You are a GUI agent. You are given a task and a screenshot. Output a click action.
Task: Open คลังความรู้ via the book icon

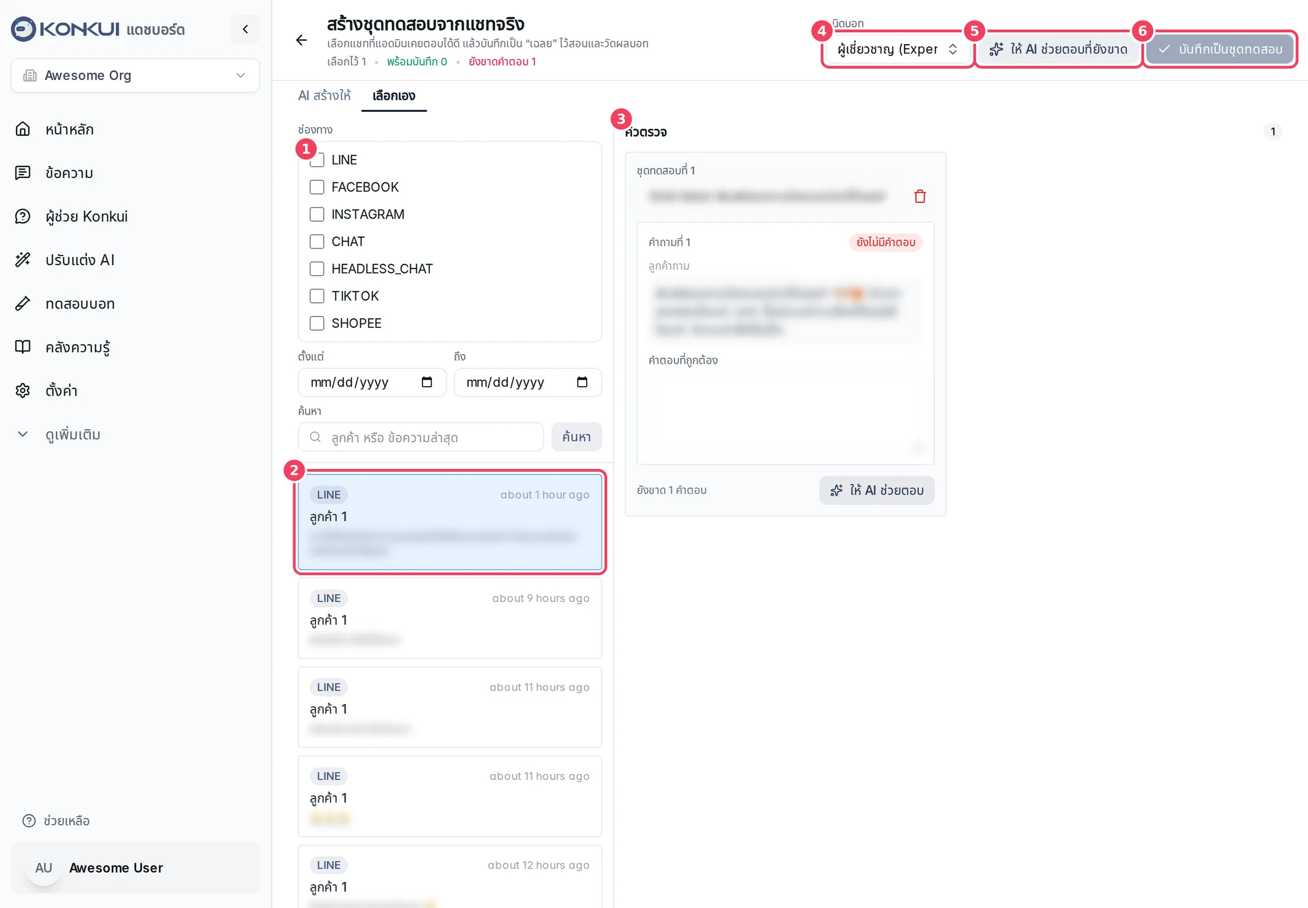point(23,347)
